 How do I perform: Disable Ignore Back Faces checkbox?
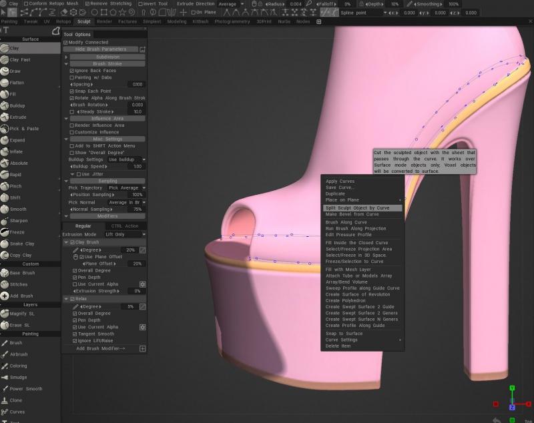click(x=72, y=71)
